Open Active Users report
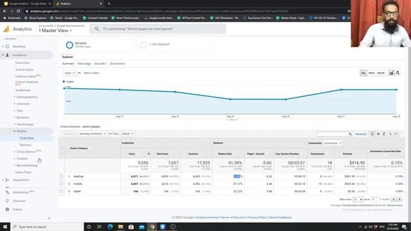Viewport: 411px width, 231px height. click(24, 70)
